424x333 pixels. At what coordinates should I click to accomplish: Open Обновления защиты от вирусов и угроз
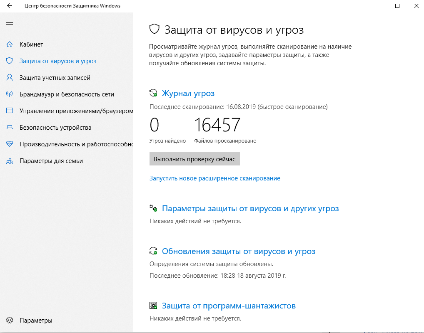click(x=239, y=252)
